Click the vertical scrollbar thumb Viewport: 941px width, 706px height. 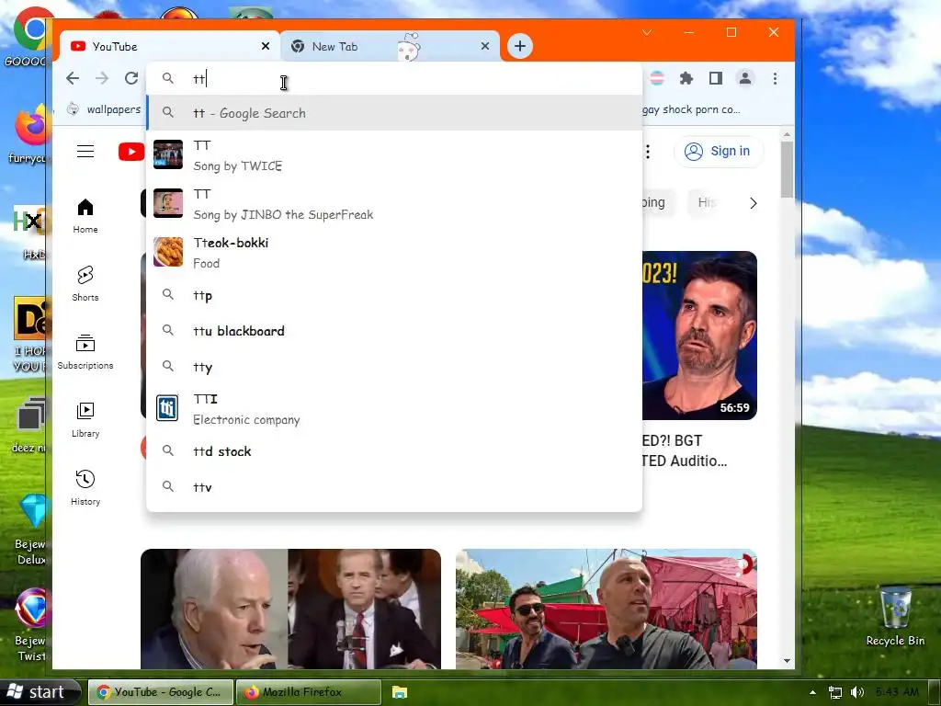click(787, 169)
